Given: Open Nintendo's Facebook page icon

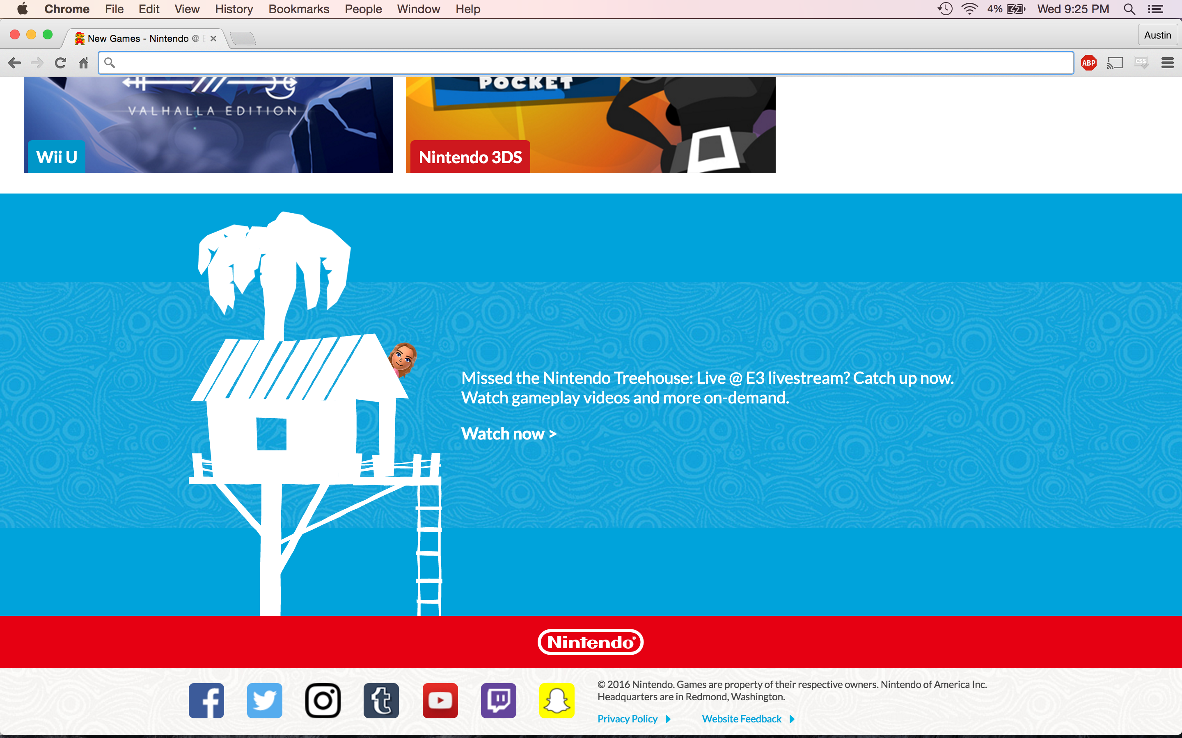Looking at the screenshot, I should [x=206, y=700].
